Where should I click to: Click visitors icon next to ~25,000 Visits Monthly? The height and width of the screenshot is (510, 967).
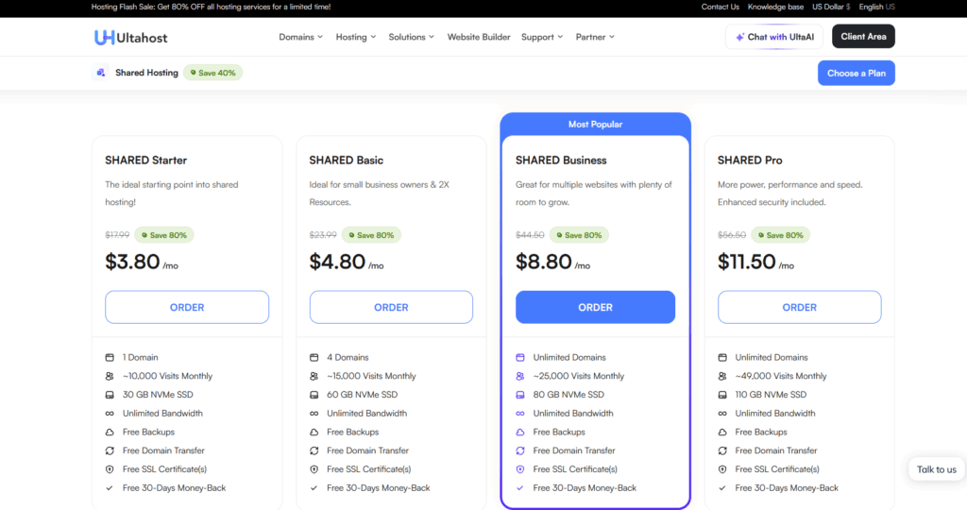click(520, 376)
